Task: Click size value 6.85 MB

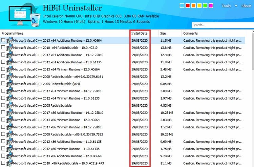Action: tap(166, 84)
